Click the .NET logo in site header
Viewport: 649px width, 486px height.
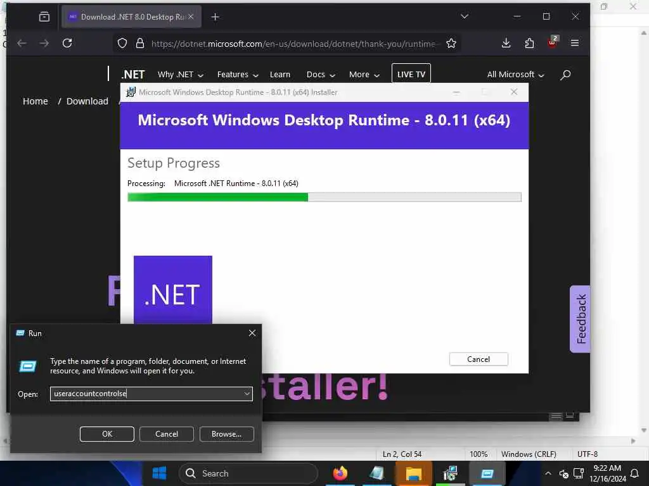click(x=132, y=75)
